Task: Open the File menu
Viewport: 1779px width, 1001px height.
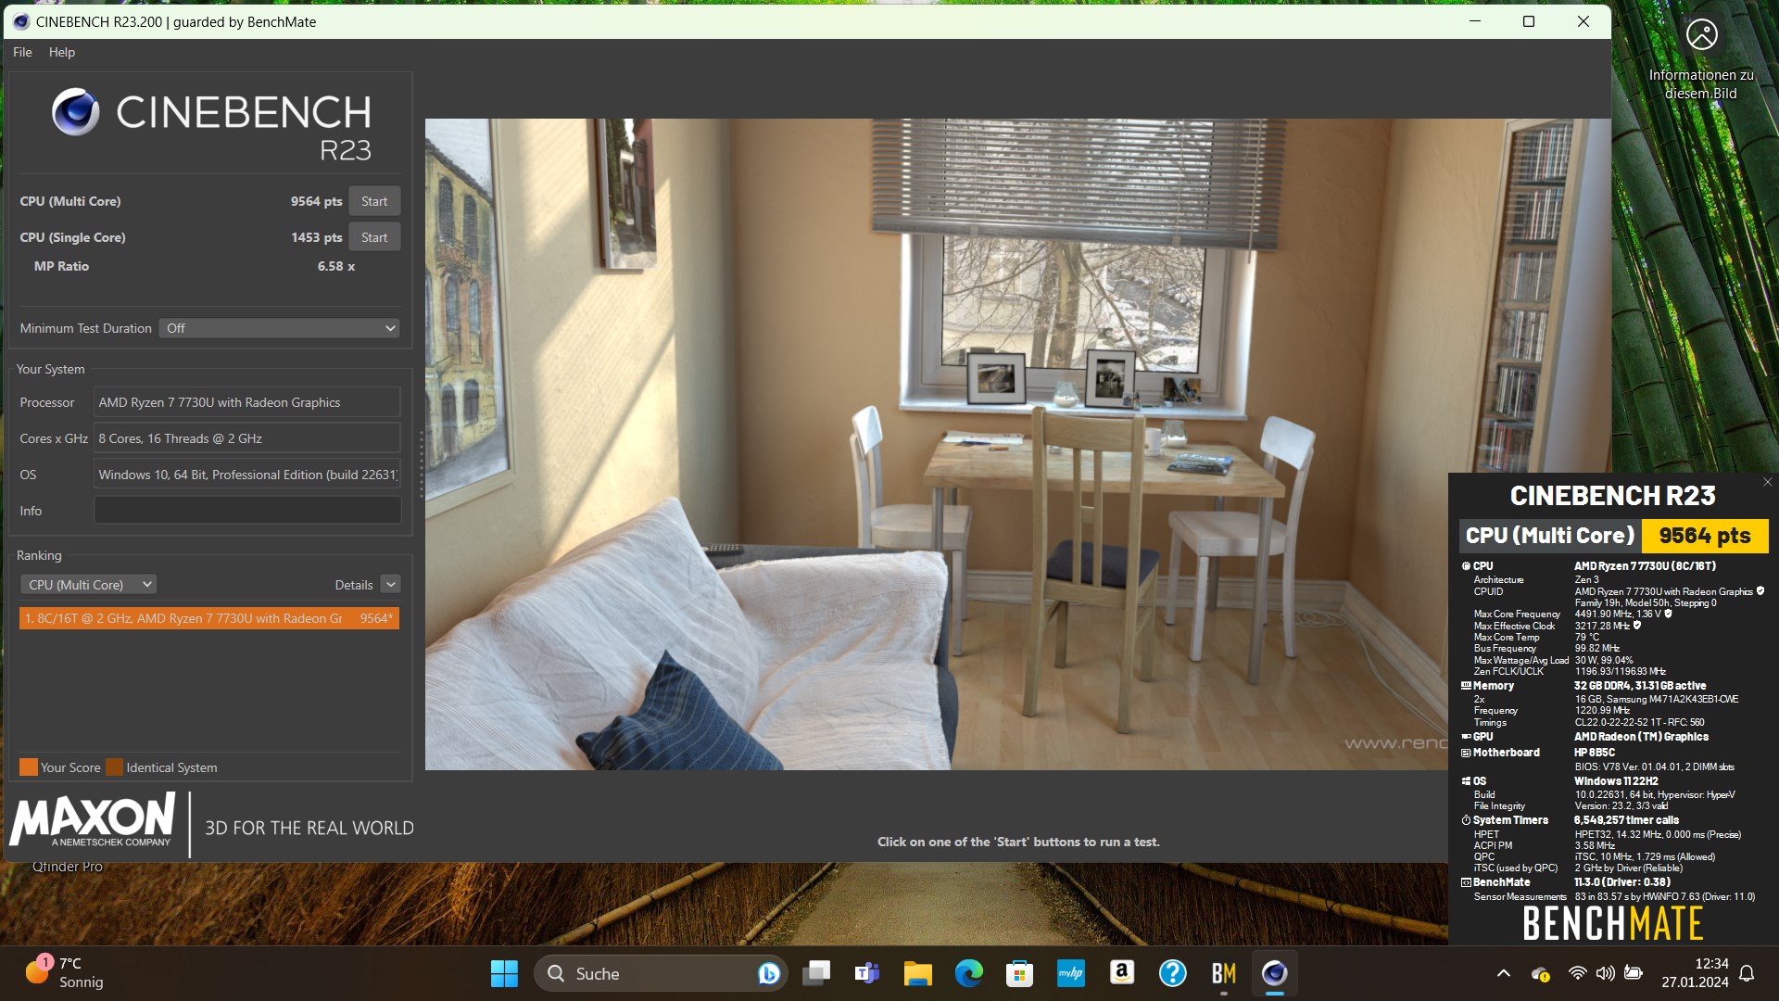Action: (x=22, y=52)
